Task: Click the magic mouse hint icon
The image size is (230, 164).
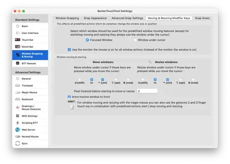Action: coord(72,107)
